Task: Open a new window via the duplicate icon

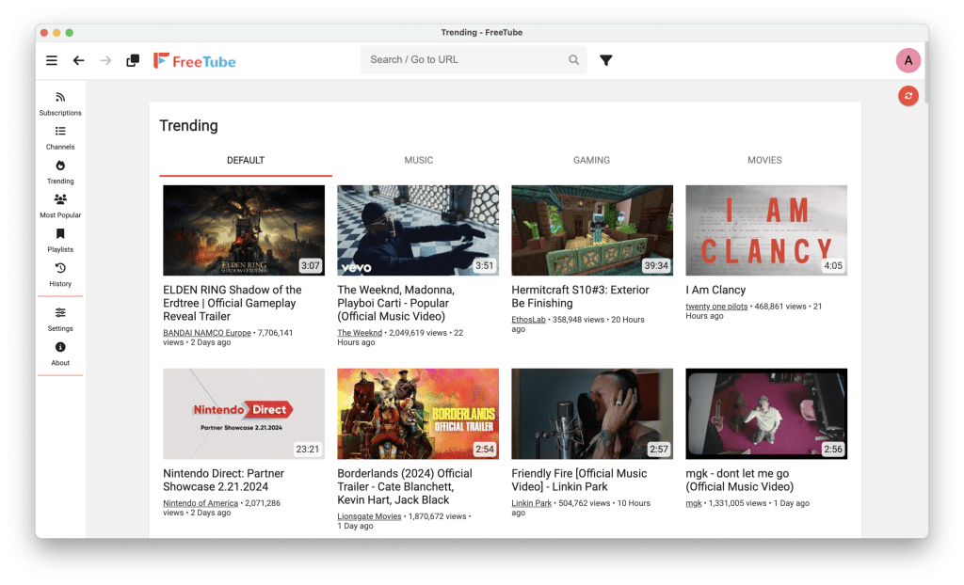Action: click(x=133, y=60)
